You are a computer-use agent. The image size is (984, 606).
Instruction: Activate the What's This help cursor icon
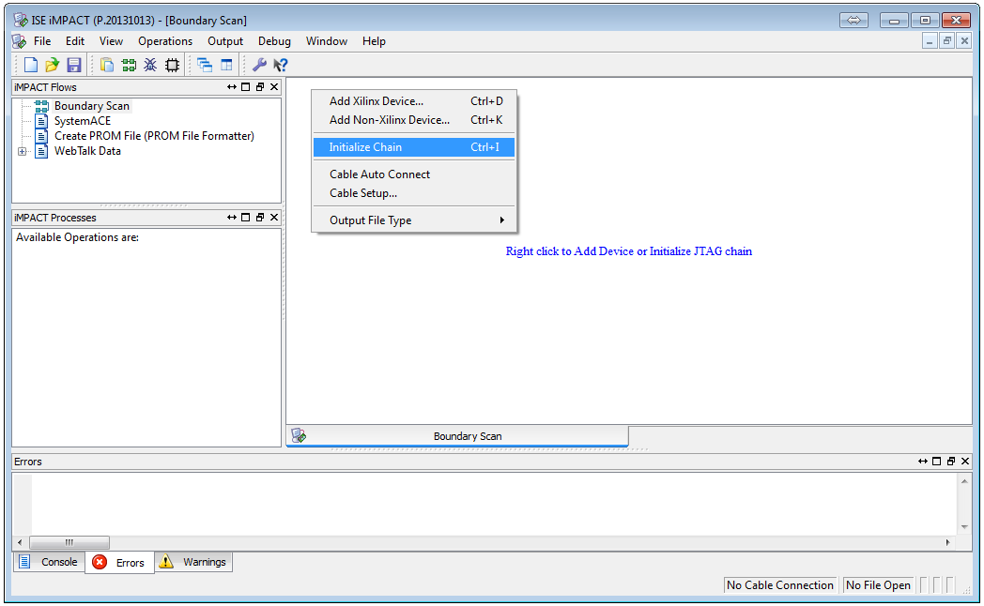[281, 65]
